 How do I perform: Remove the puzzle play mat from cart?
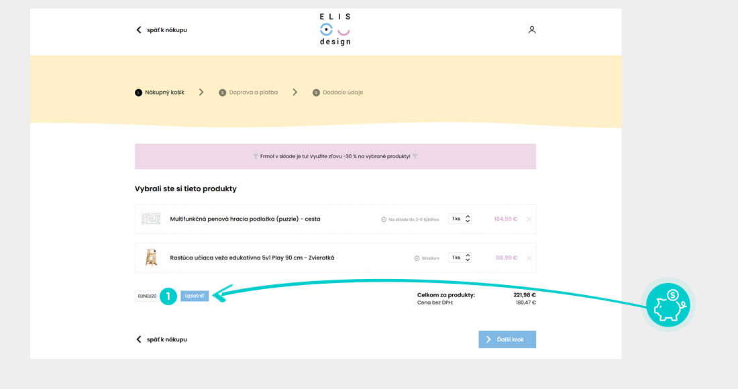pyautogui.click(x=529, y=219)
